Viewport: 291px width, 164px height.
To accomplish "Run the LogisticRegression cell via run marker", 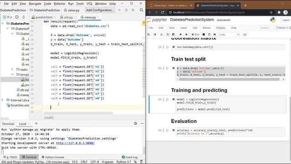I will point(173,99).
